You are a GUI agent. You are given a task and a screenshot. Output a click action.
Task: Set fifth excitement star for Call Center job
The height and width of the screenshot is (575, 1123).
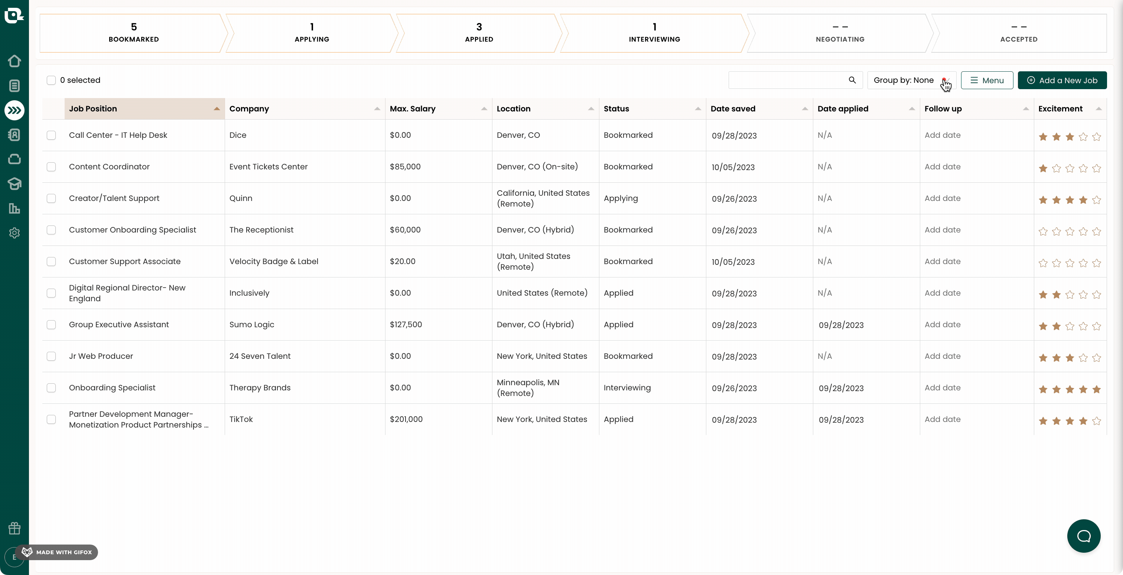[x=1096, y=137]
